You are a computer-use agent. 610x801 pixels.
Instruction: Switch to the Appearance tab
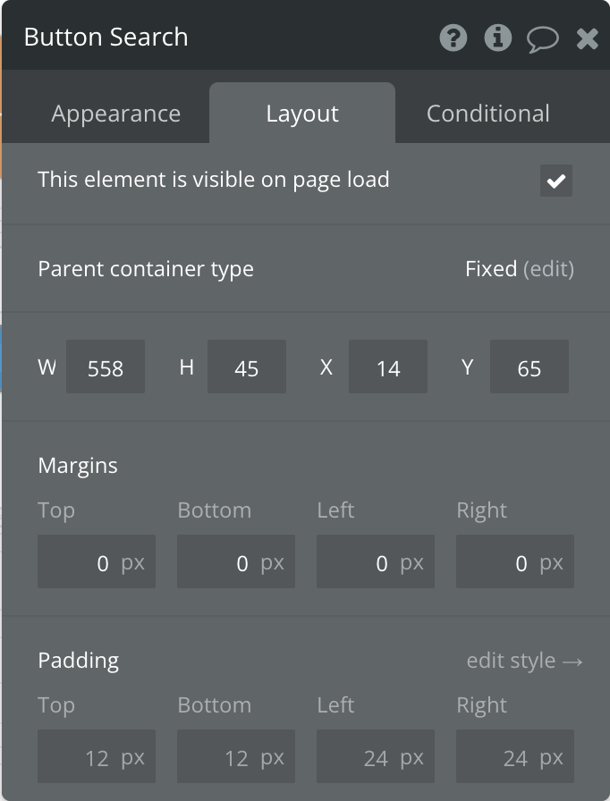point(116,114)
